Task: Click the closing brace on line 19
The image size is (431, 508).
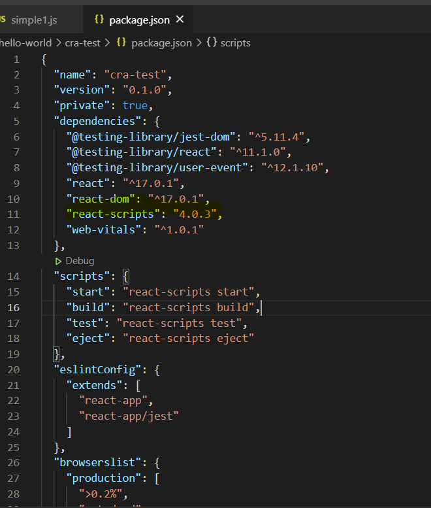Action: 57,354
